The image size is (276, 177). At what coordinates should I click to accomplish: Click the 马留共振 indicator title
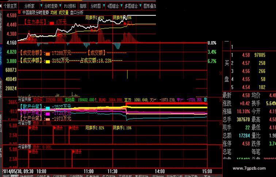point(25,100)
